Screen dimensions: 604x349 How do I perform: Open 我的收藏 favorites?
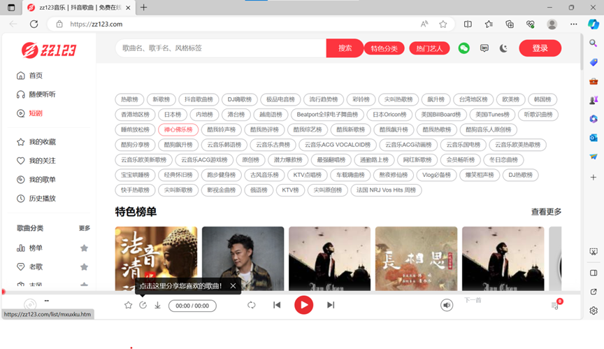click(36, 142)
